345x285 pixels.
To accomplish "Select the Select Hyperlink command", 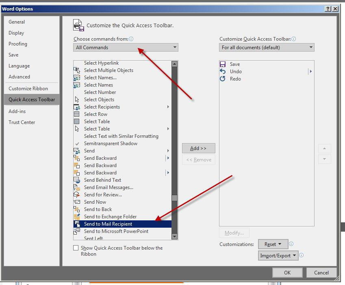I will [x=122, y=63].
